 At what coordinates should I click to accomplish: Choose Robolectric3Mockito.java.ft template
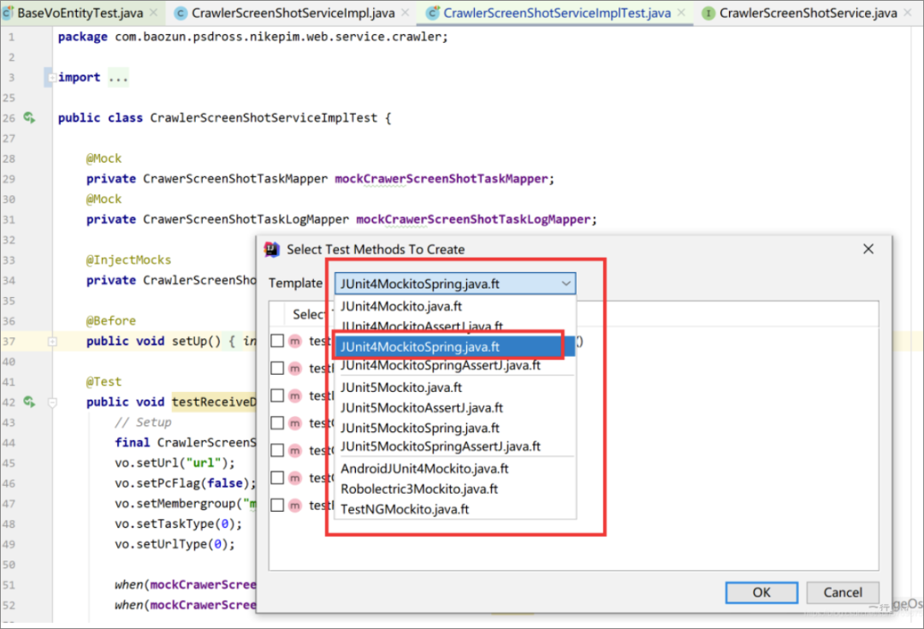tap(455, 489)
